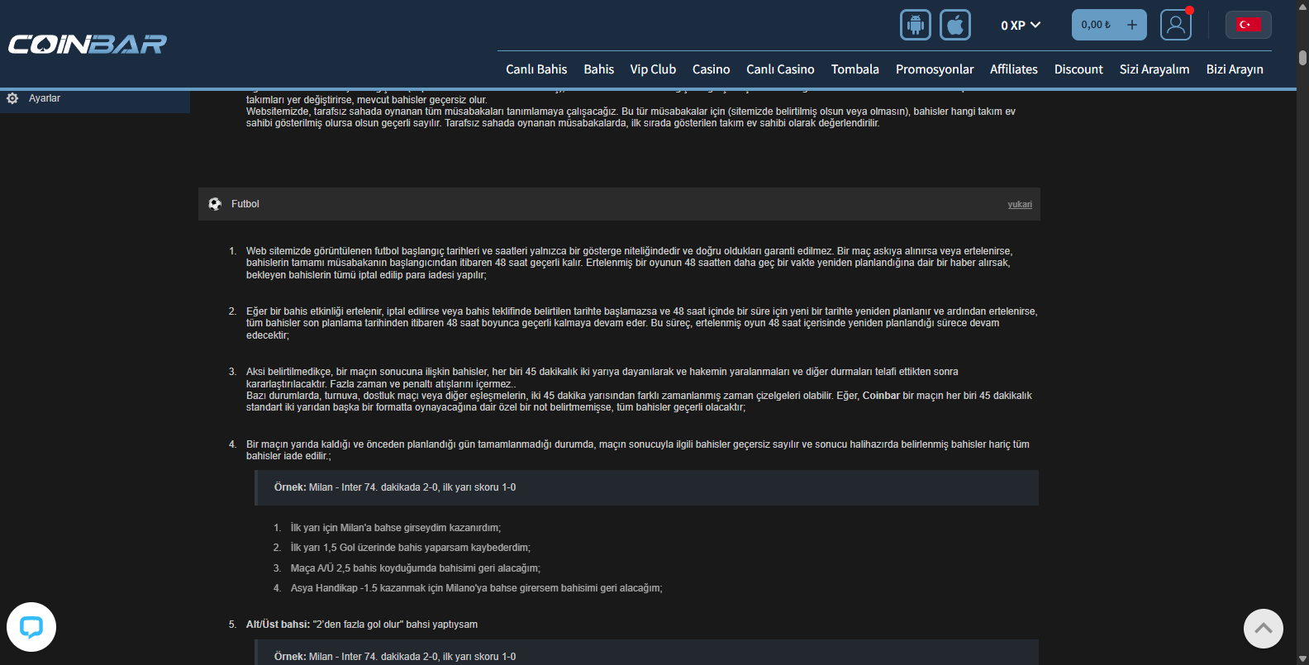Click the Bizi Arayın link
Image resolution: width=1309 pixels, height=665 pixels.
[1234, 69]
